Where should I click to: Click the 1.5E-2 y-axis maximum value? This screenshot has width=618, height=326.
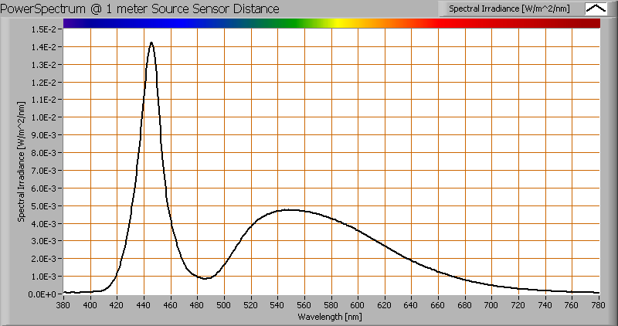pyautogui.click(x=45, y=29)
